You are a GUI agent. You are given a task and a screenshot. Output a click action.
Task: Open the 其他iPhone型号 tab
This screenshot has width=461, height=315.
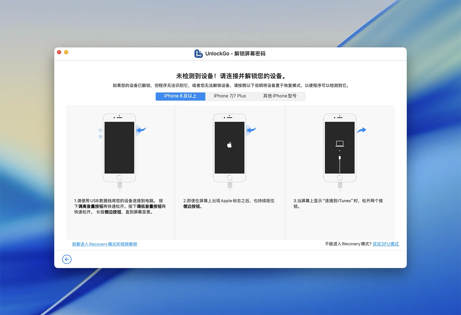coord(280,96)
